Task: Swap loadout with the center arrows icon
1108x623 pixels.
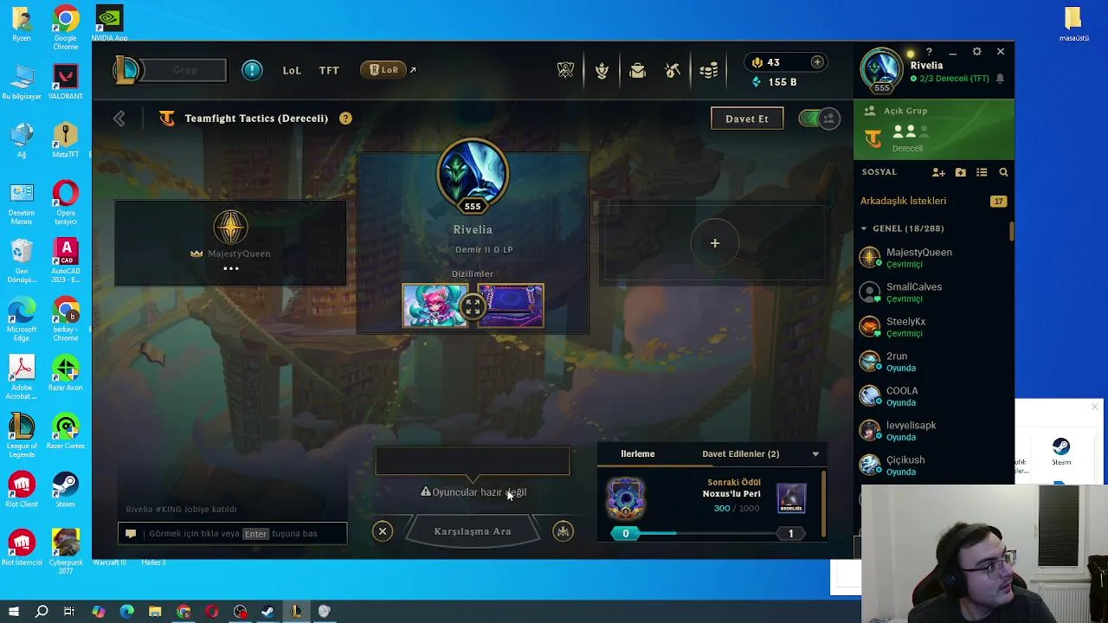Action: [473, 306]
